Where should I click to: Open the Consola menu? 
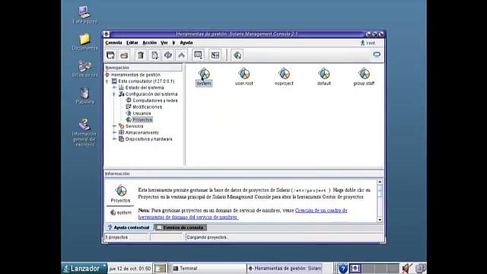(113, 43)
